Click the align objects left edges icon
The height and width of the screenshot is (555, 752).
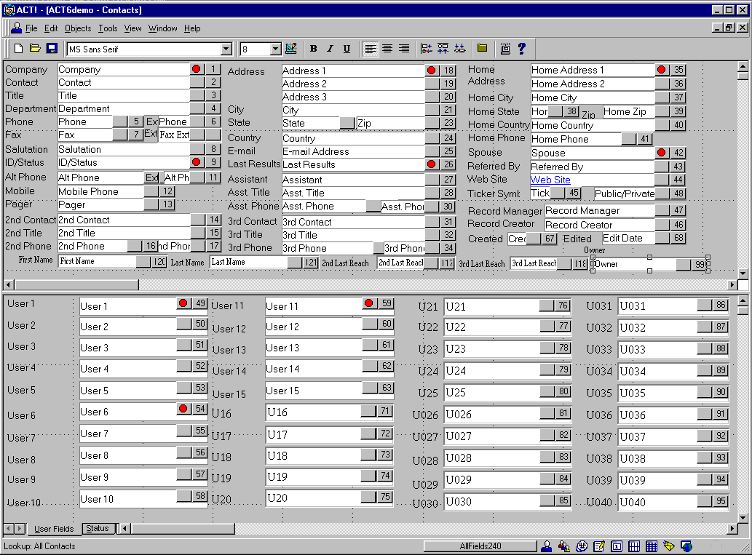426,49
